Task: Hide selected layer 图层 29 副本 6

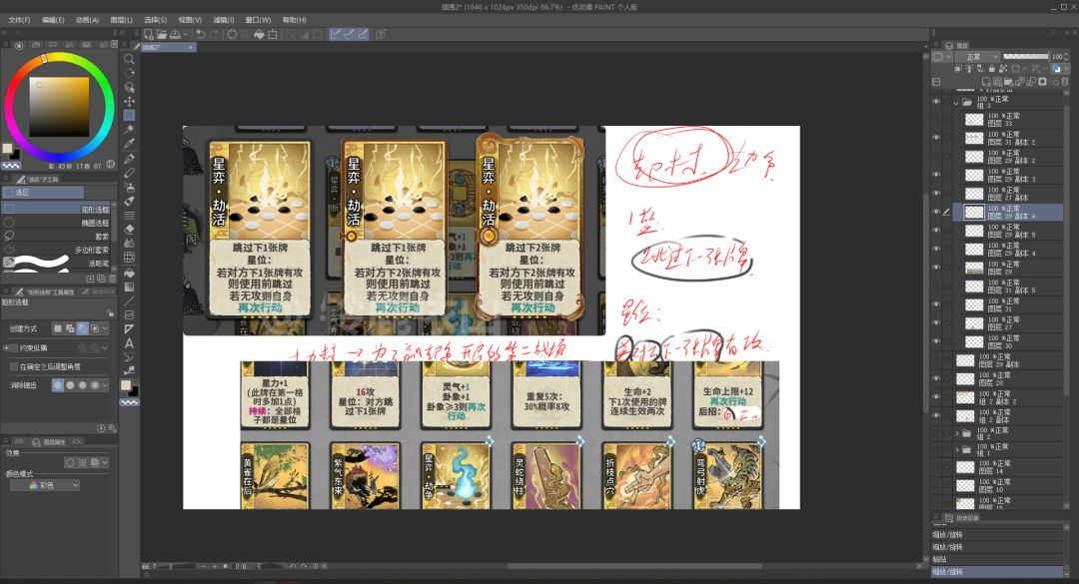Action: tap(936, 212)
